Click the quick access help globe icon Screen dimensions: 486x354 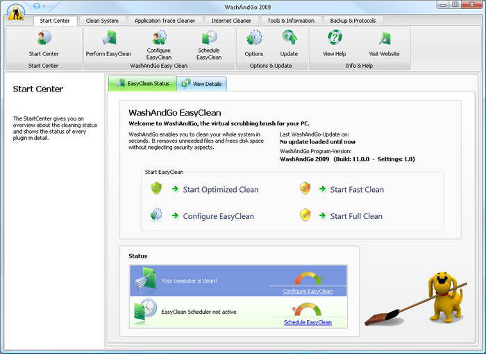[37, 6]
